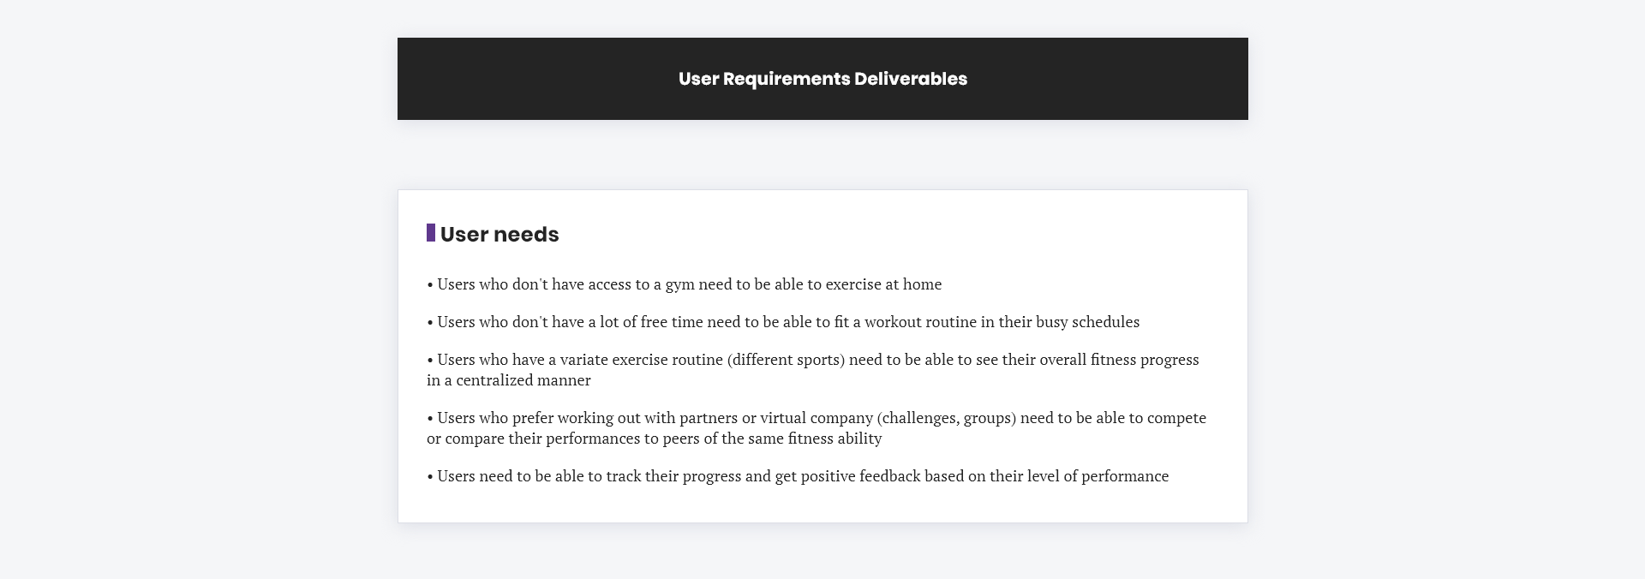Click the bullet about partners or virtual company

click(817, 427)
